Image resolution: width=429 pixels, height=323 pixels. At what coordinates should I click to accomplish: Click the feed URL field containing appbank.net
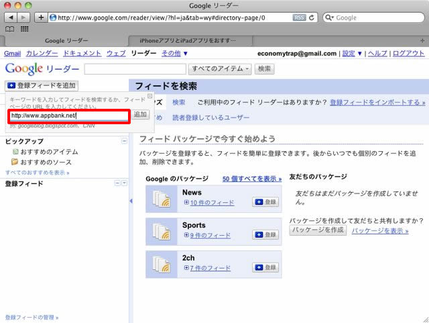click(69, 116)
